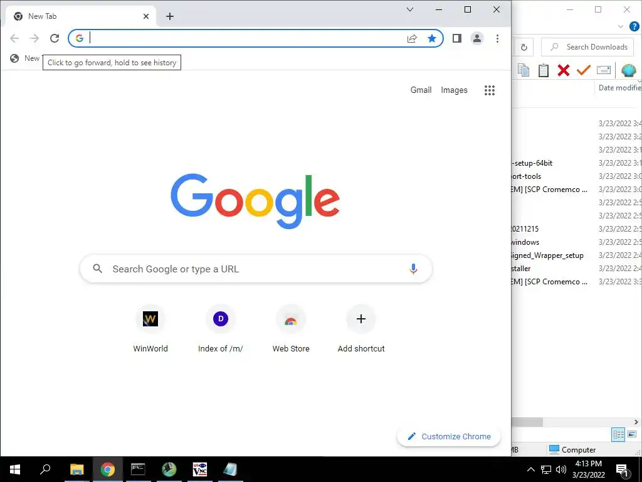Open File Explorer from the taskbar
The image size is (642, 482).
click(x=76, y=469)
